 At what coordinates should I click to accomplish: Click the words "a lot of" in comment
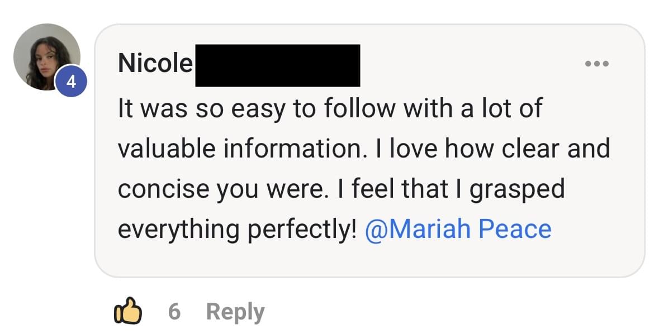tap(501, 108)
